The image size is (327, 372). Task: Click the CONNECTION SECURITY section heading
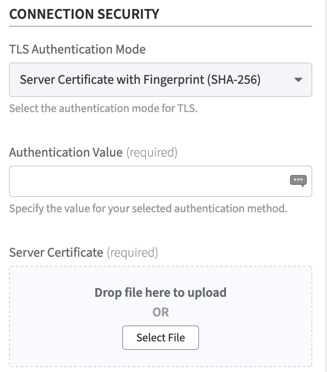pos(84,14)
